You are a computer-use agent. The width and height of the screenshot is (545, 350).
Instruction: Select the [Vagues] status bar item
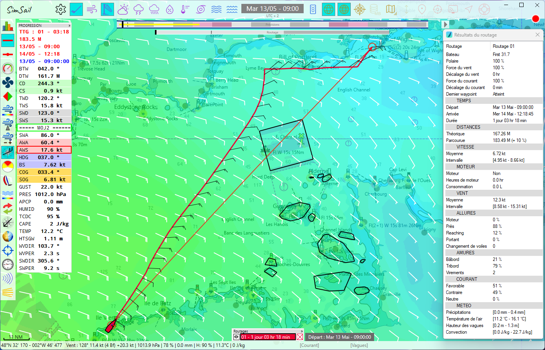tap(359, 345)
